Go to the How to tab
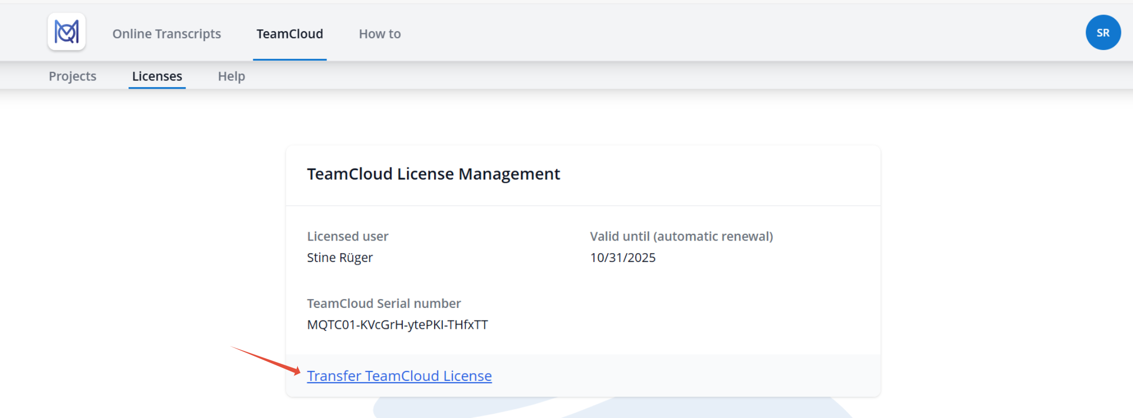This screenshot has height=418, width=1133. 380,34
